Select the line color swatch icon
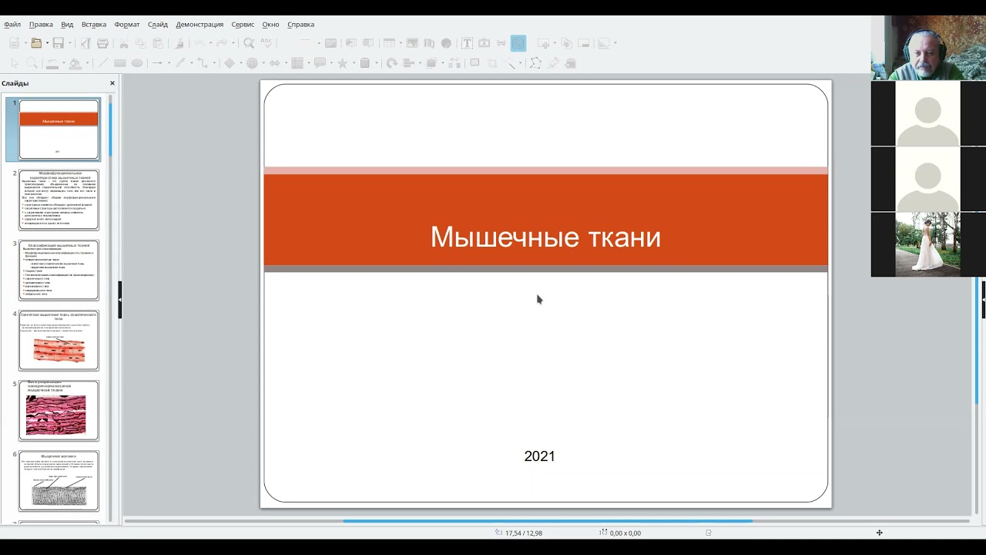The width and height of the screenshot is (986, 555). tap(52, 63)
